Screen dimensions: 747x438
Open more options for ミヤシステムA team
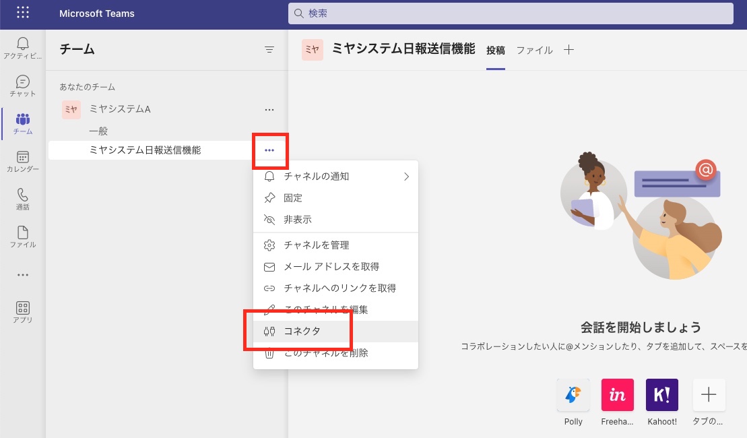pos(269,110)
